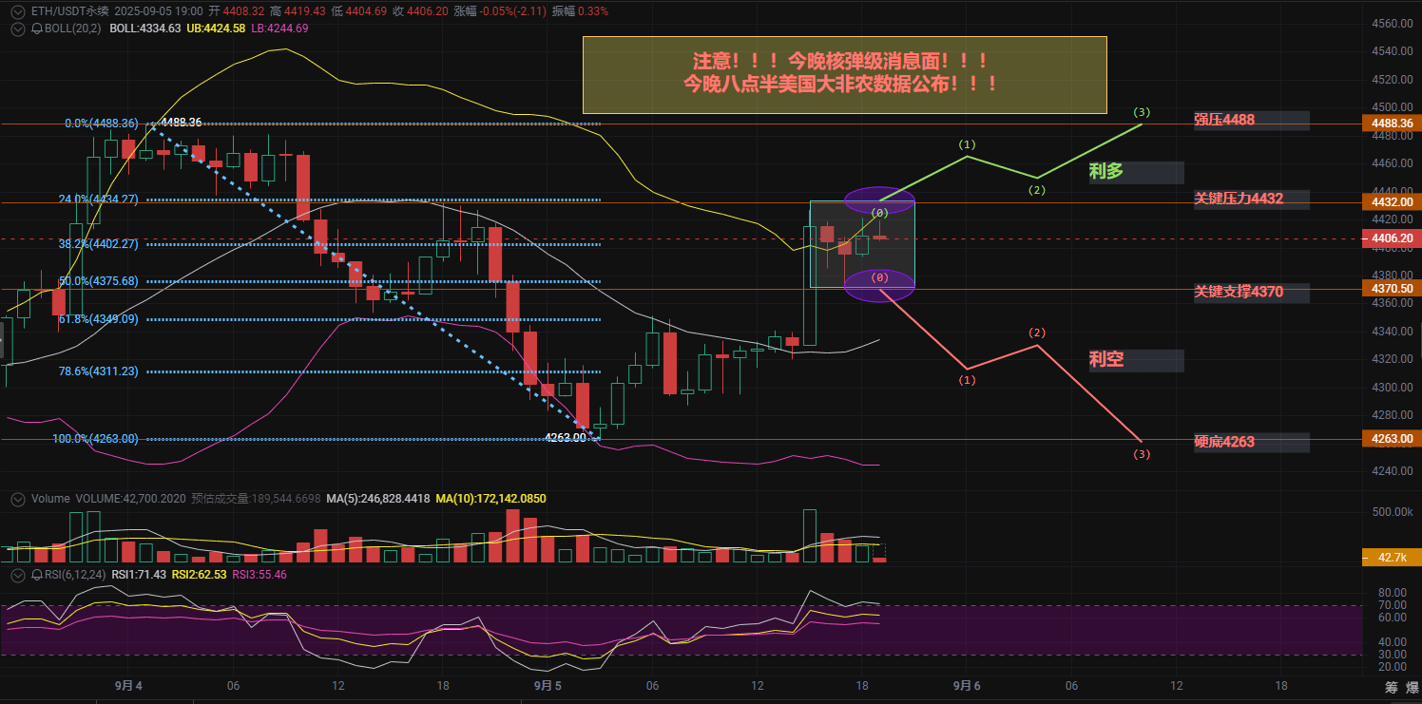Select the RSI1:71.43 reading
The width and height of the screenshot is (1422, 704).
click(x=139, y=575)
